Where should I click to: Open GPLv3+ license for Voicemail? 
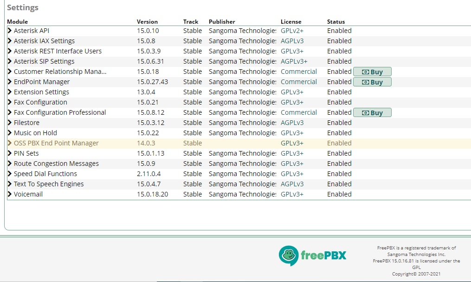pos(292,194)
